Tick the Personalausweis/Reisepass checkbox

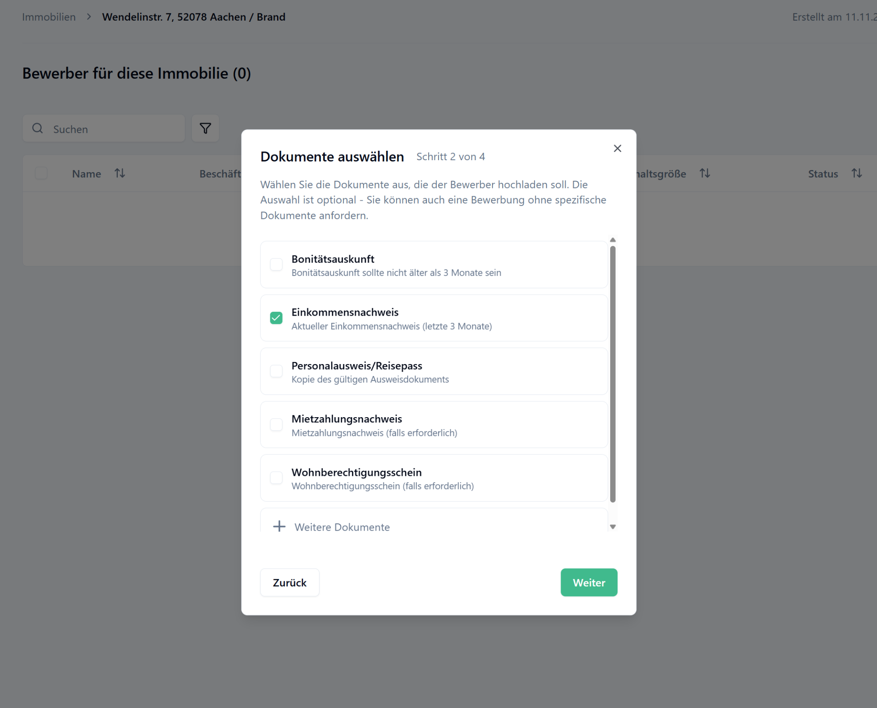coord(276,371)
